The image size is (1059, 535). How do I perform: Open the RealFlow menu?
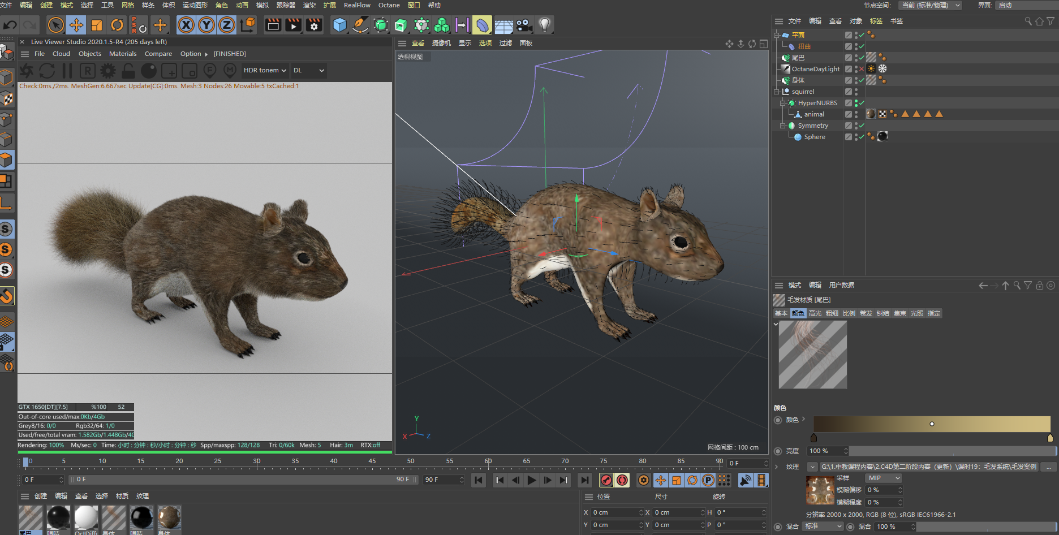[357, 5]
